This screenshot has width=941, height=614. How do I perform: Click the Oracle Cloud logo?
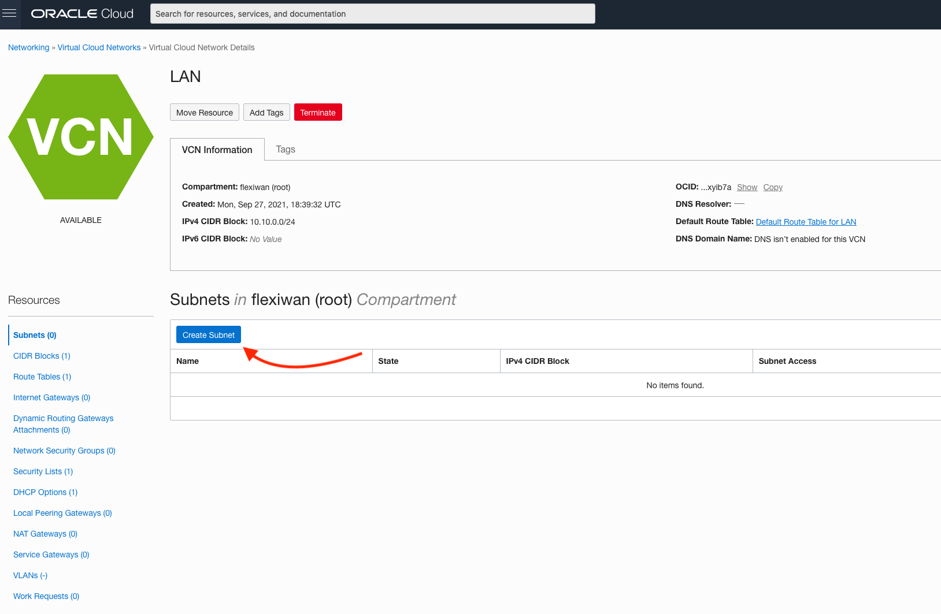coord(82,14)
